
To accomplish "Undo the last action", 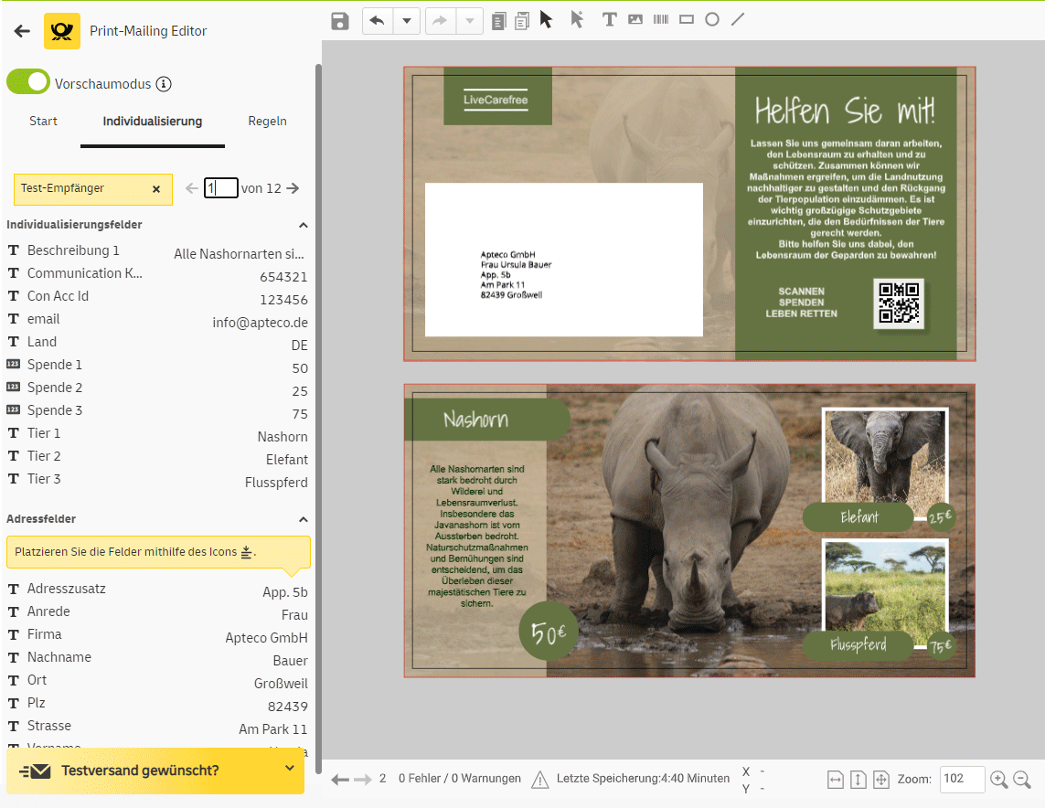I will pyautogui.click(x=378, y=21).
